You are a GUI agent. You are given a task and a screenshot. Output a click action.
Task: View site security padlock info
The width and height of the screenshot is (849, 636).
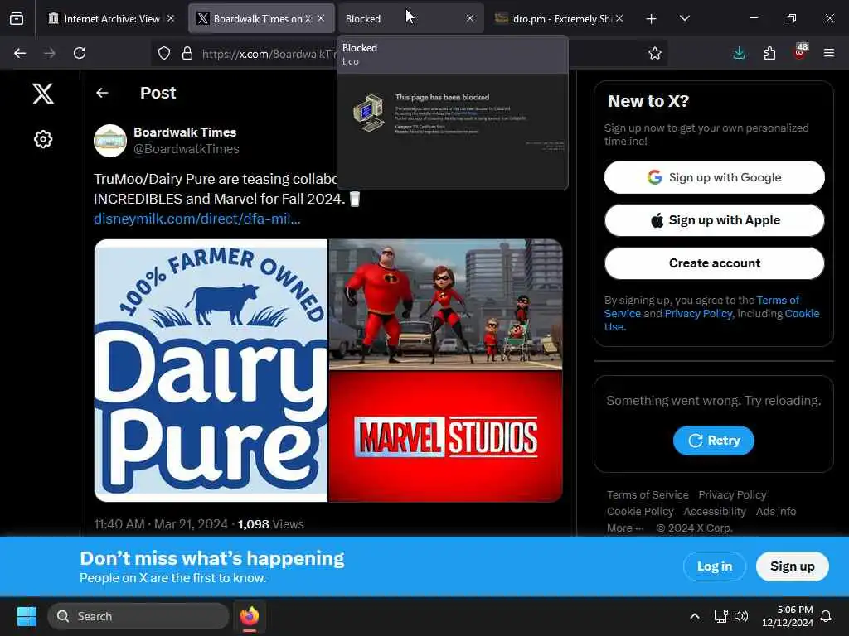click(x=187, y=53)
